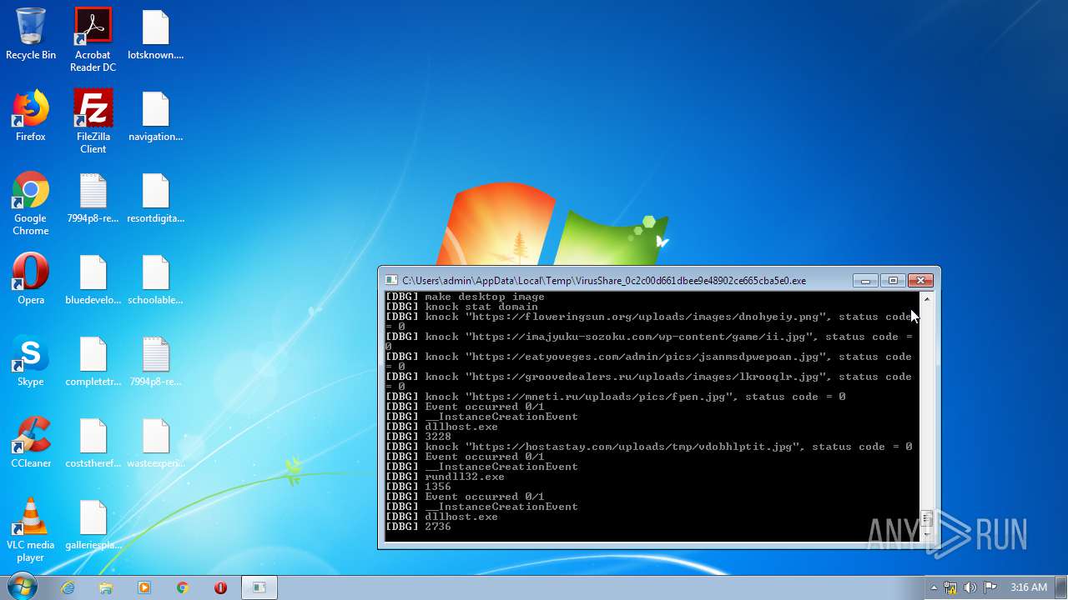Open Windows Media Player from taskbar
Screen dimensions: 1068x600
click(144, 587)
